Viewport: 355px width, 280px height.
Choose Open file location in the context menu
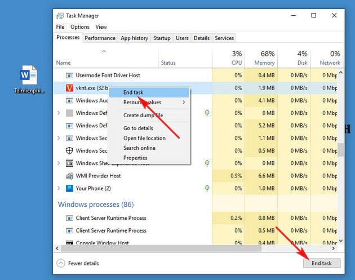(x=149, y=138)
